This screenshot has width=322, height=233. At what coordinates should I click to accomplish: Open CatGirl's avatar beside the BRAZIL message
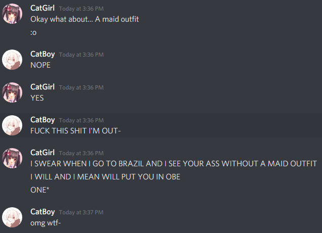[12, 158]
